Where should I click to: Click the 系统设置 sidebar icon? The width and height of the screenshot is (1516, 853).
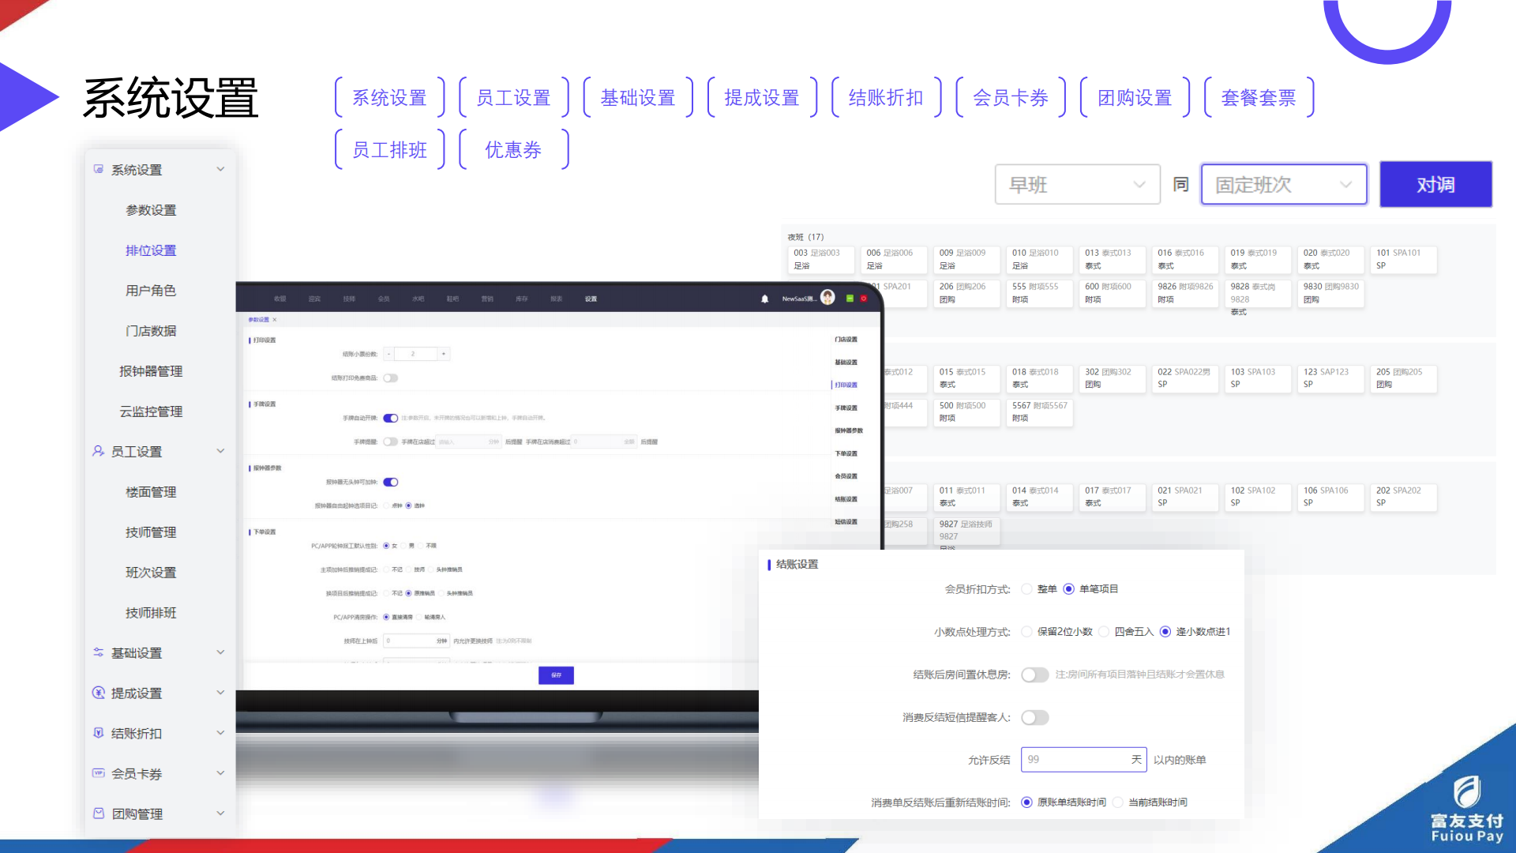click(99, 169)
